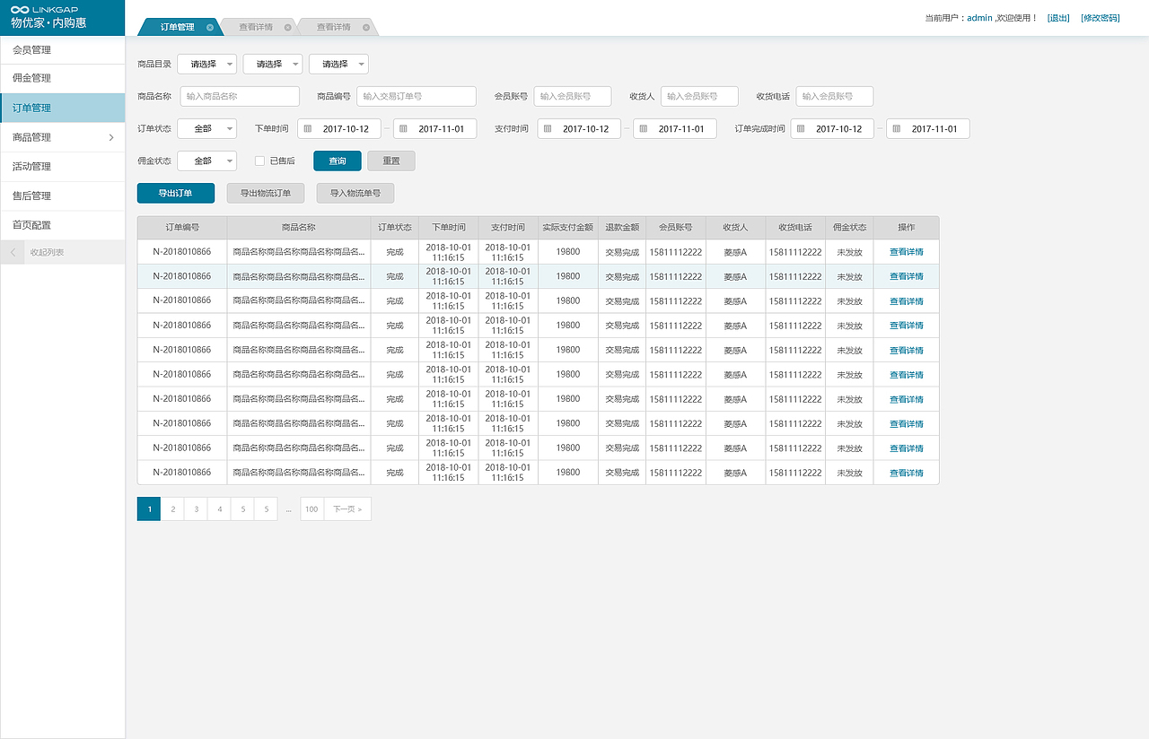The image size is (1149, 739).
Task: Open 会员管理 in the sidebar
Action: (x=63, y=50)
